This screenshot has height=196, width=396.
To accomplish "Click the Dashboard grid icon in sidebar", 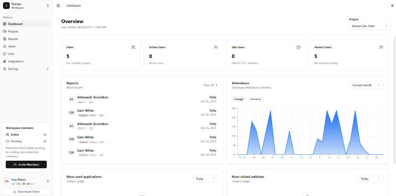I will [5, 24].
